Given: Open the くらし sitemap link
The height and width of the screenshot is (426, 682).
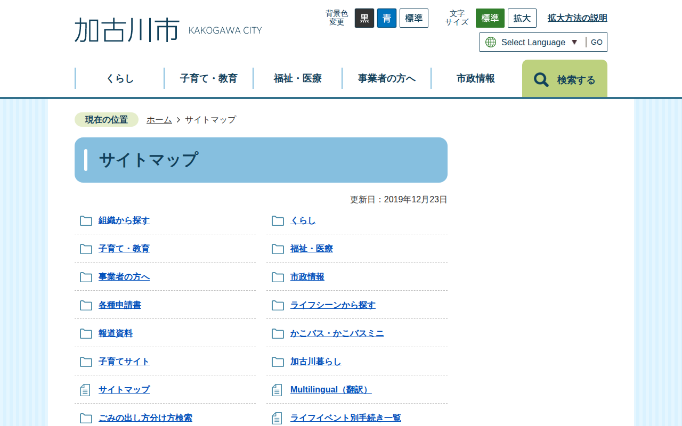Looking at the screenshot, I should point(303,220).
